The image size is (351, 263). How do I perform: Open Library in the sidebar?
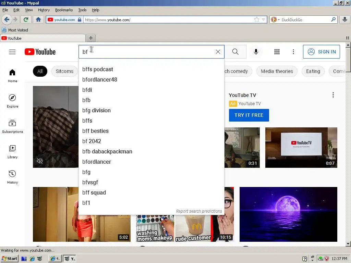coord(12,152)
